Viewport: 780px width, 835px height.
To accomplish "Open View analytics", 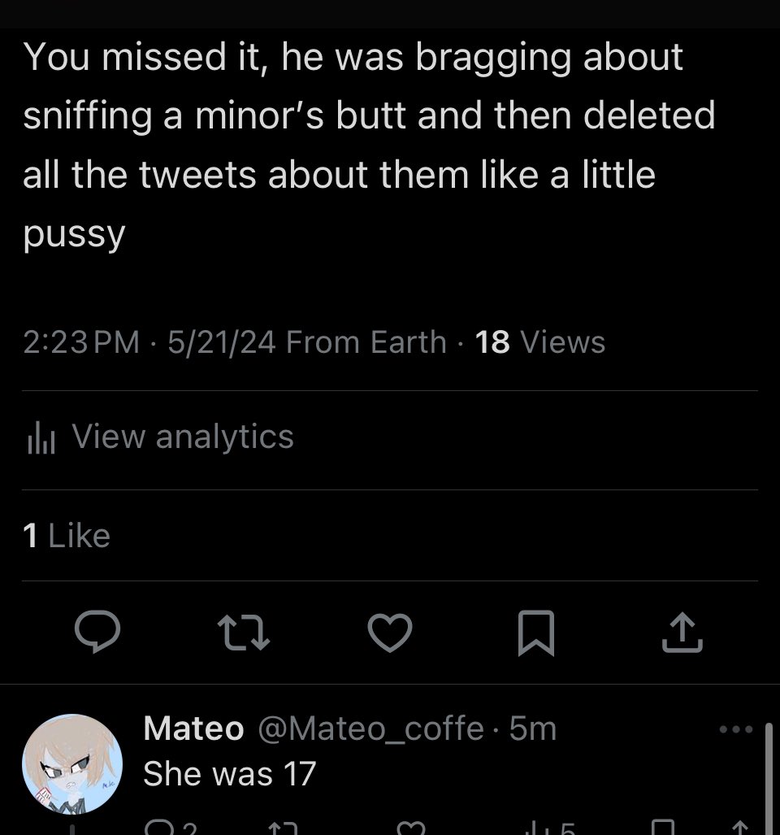I will pyautogui.click(x=182, y=437).
